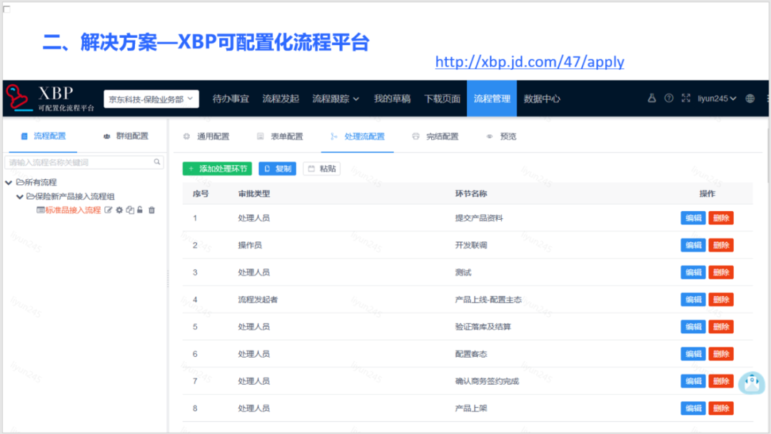This screenshot has width=771, height=434.
Task: Switch to the 完结配置 tab
Action: click(435, 136)
